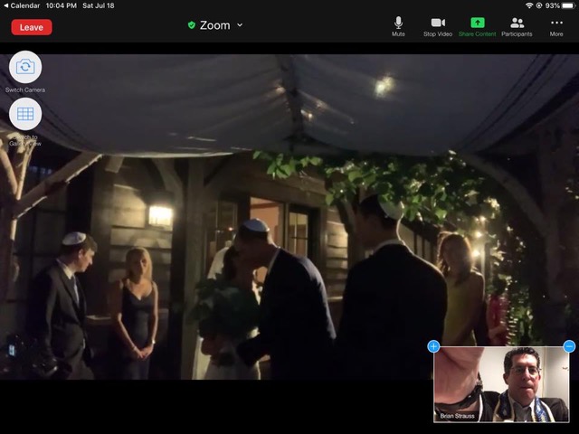Viewport: 579px width, 434px height.
Task: Stop the video camera feed
Action: [438, 24]
